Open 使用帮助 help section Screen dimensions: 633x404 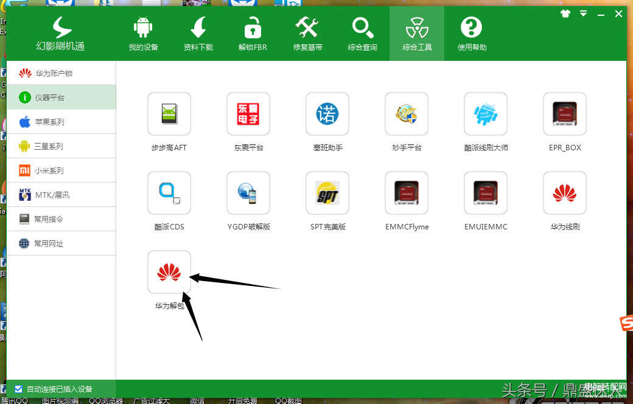pos(472,34)
